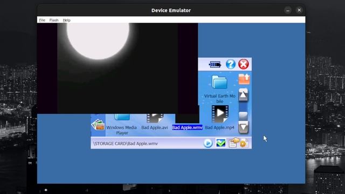Viewport: 345px width, 194px height.
Task: Minimize the Device Emulator window
Action: pyautogui.click(x=288, y=10)
